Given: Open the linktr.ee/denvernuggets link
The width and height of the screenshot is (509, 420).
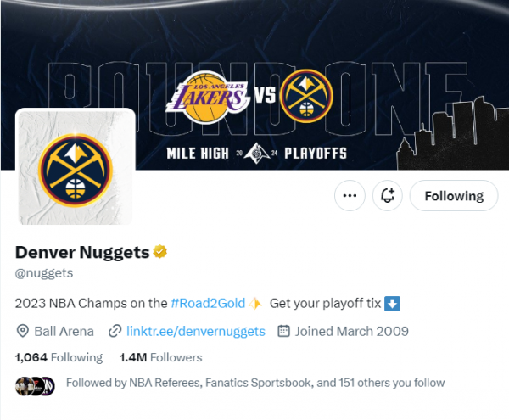Looking at the screenshot, I should 196,331.
